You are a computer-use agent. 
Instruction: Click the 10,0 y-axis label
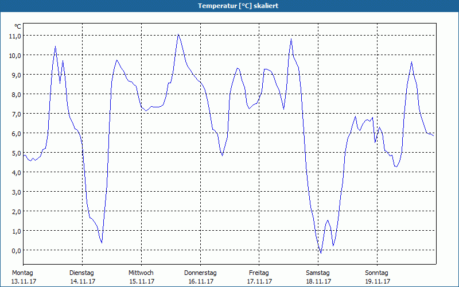(15, 55)
